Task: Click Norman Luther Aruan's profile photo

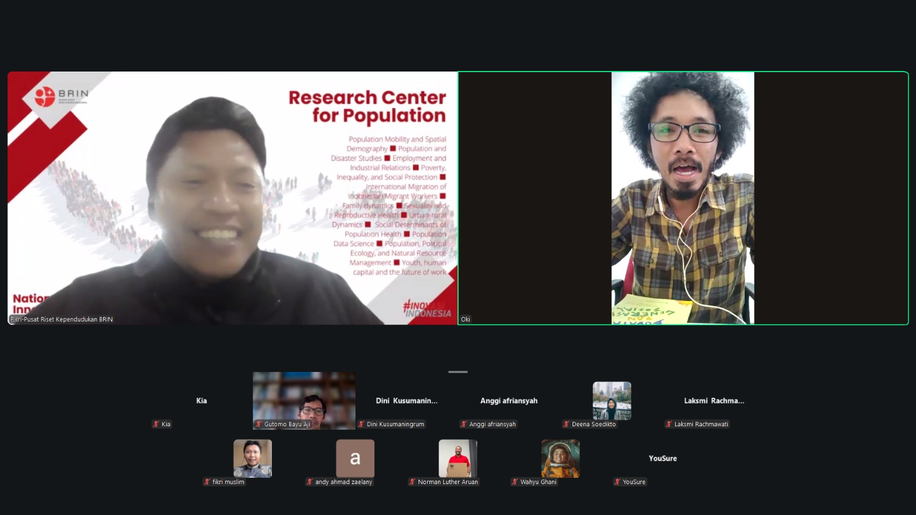Action: point(457,458)
